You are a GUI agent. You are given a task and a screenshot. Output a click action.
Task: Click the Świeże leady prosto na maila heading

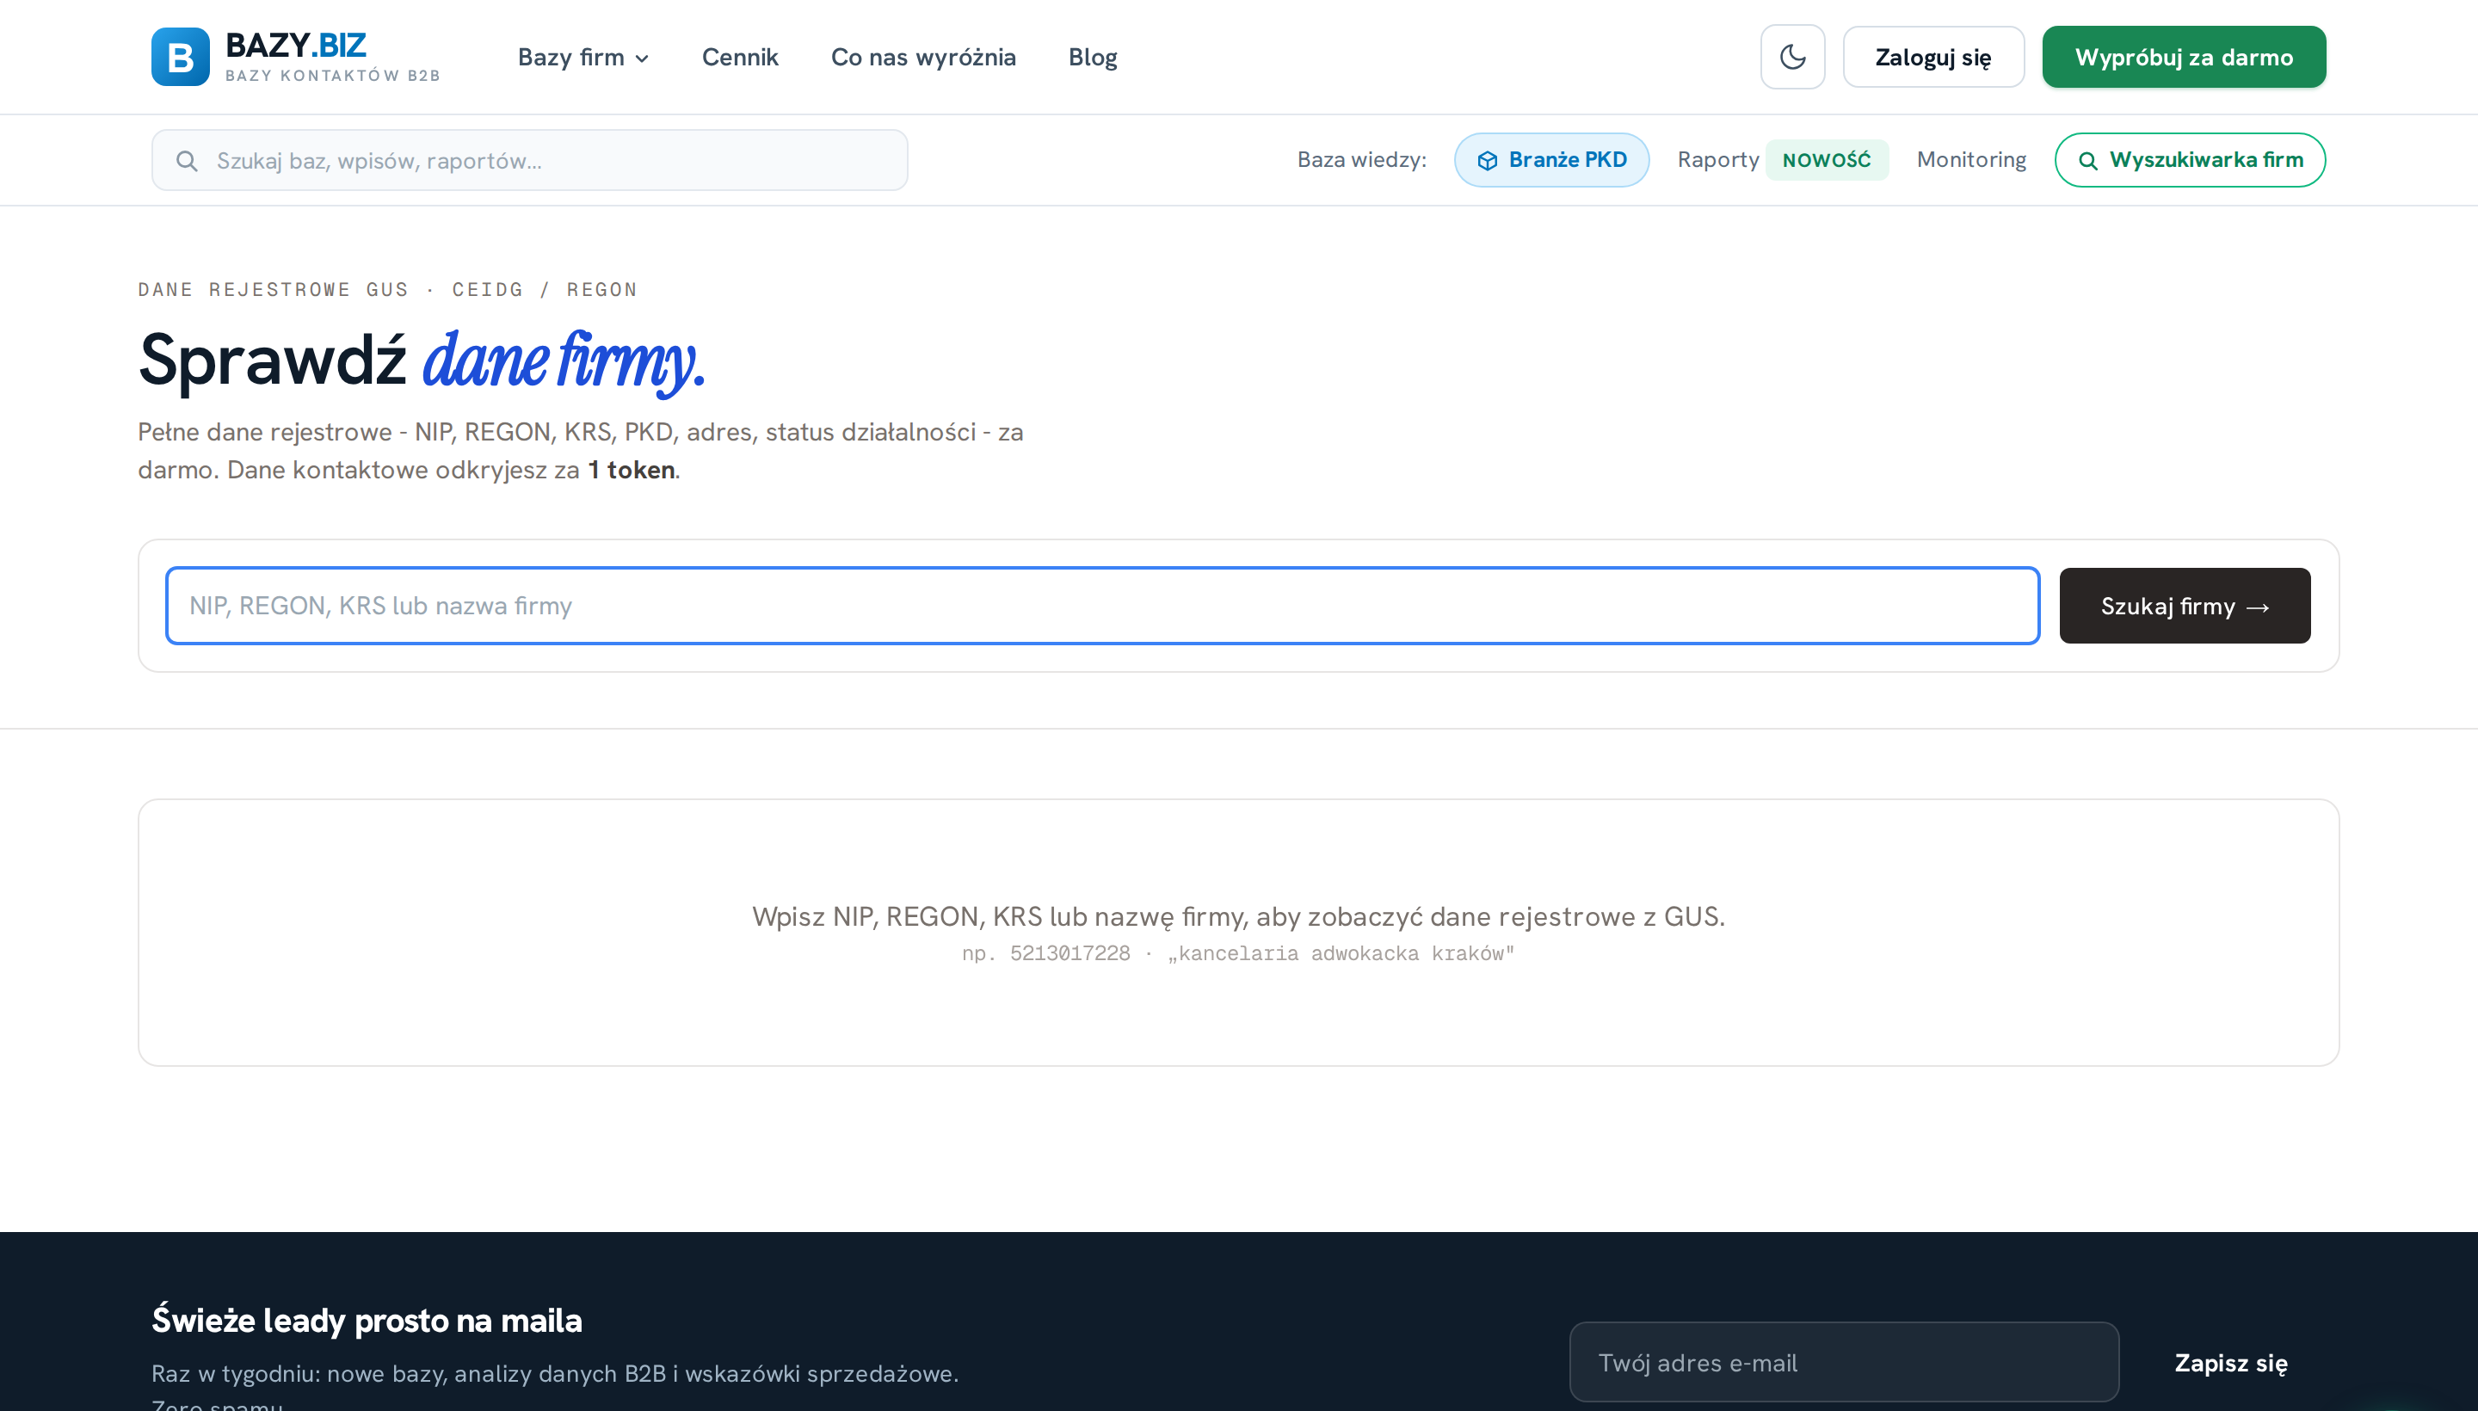(367, 1320)
